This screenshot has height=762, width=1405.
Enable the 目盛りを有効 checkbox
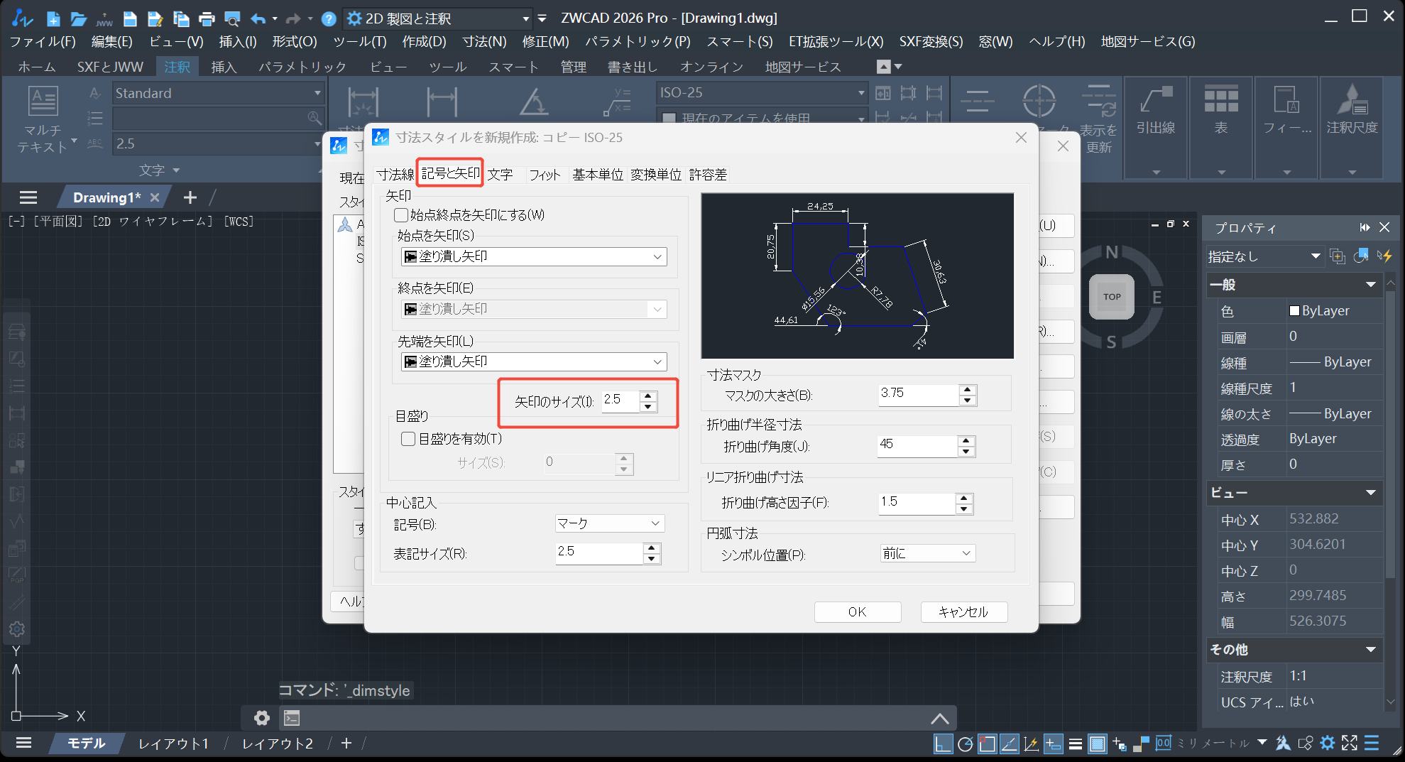pos(409,439)
